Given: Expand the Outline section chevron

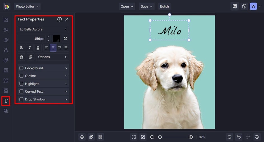Looking at the screenshot, I should (66, 76).
